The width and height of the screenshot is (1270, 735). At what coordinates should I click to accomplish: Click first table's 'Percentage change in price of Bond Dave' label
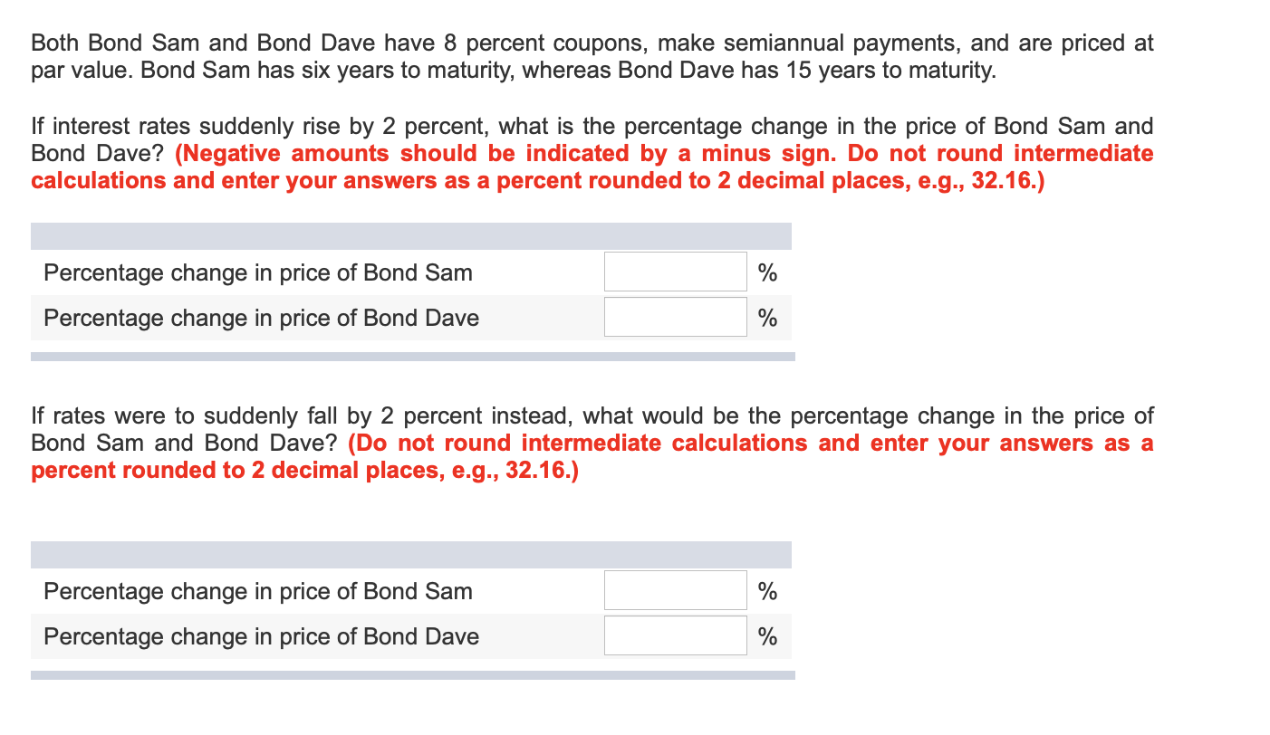(x=261, y=318)
